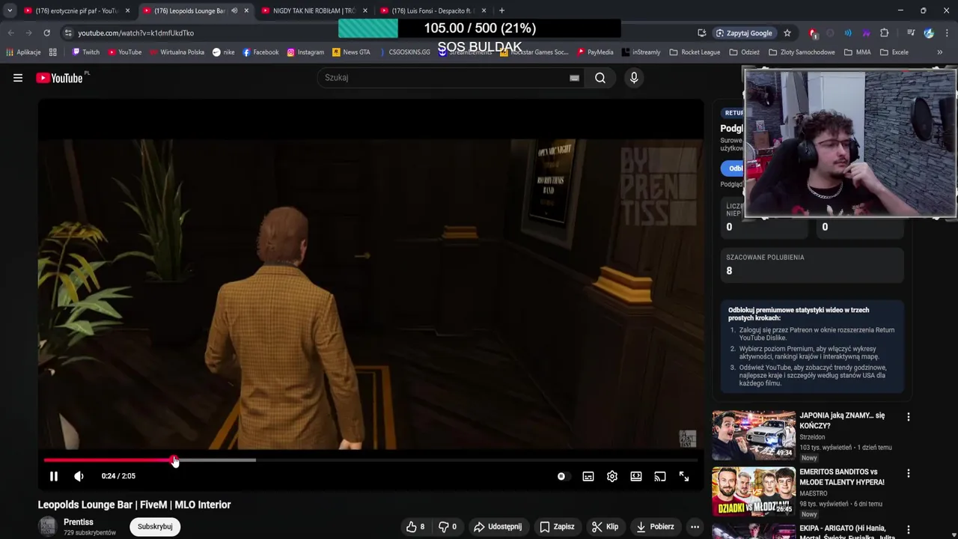Mute audio on Leopolds Lounge Bar tab
958x539 pixels.
point(234,10)
